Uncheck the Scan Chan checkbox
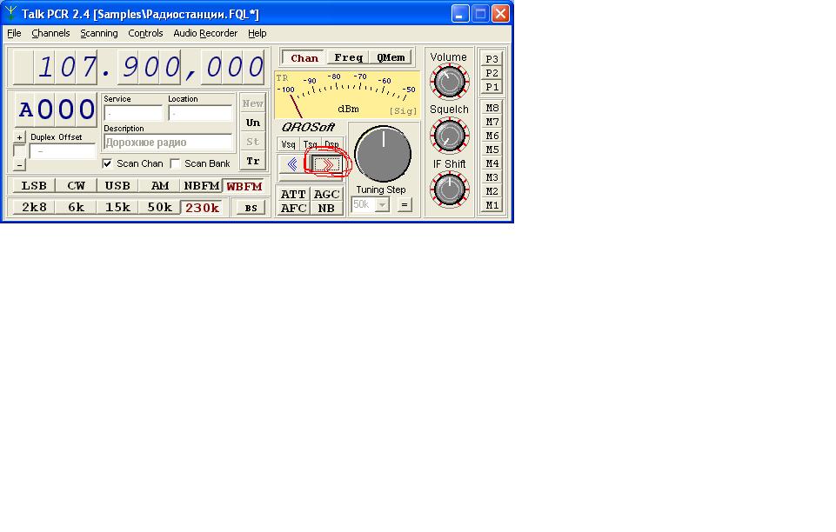This screenshot has width=836, height=532. (x=107, y=163)
